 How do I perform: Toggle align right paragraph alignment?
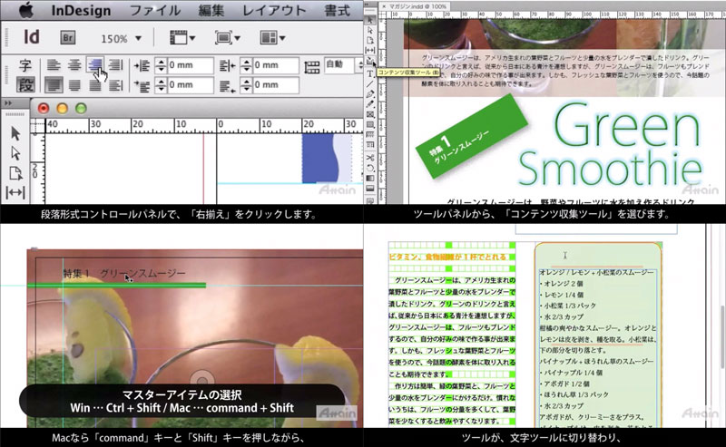(95, 64)
